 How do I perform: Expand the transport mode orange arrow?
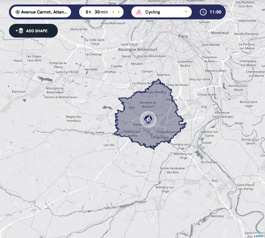pyautogui.click(x=186, y=12)
